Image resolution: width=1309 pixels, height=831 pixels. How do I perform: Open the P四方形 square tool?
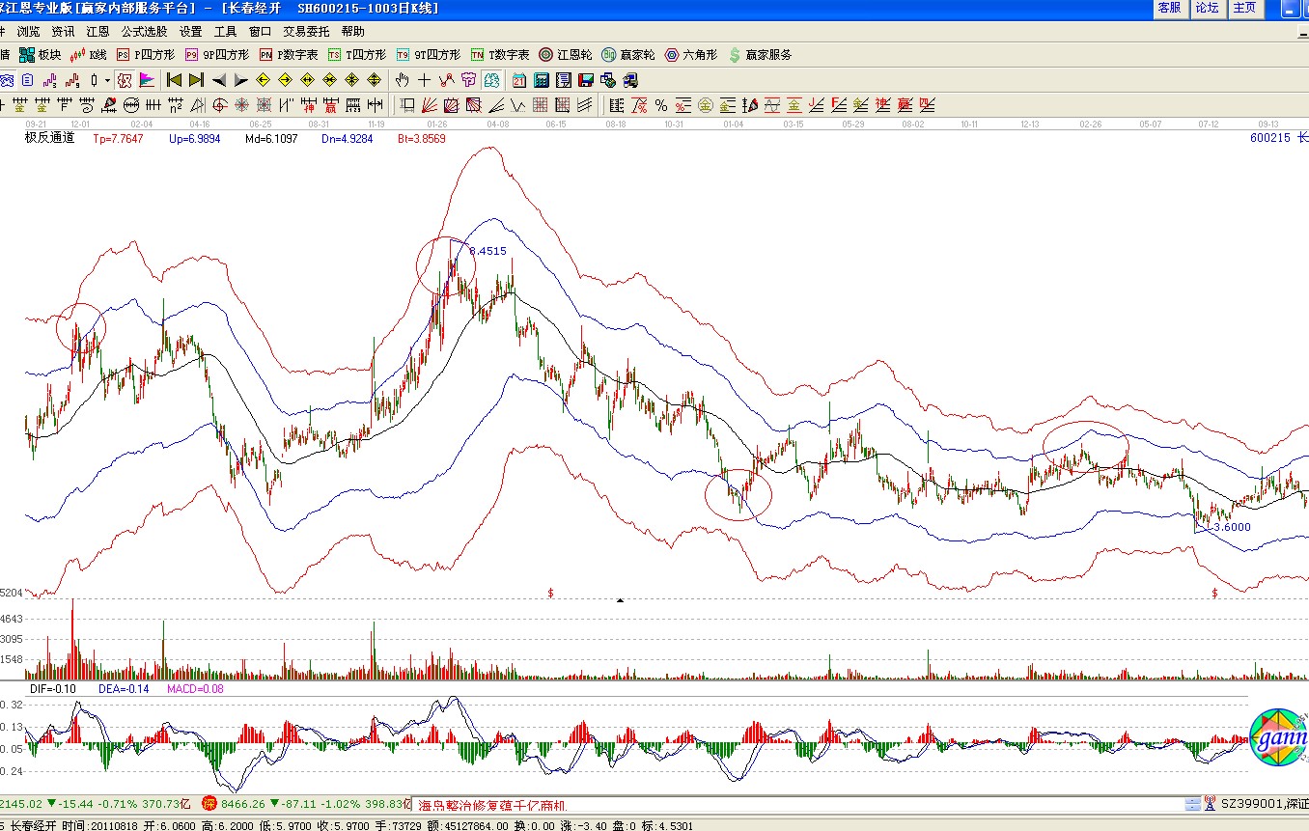[x=146, y=55]
